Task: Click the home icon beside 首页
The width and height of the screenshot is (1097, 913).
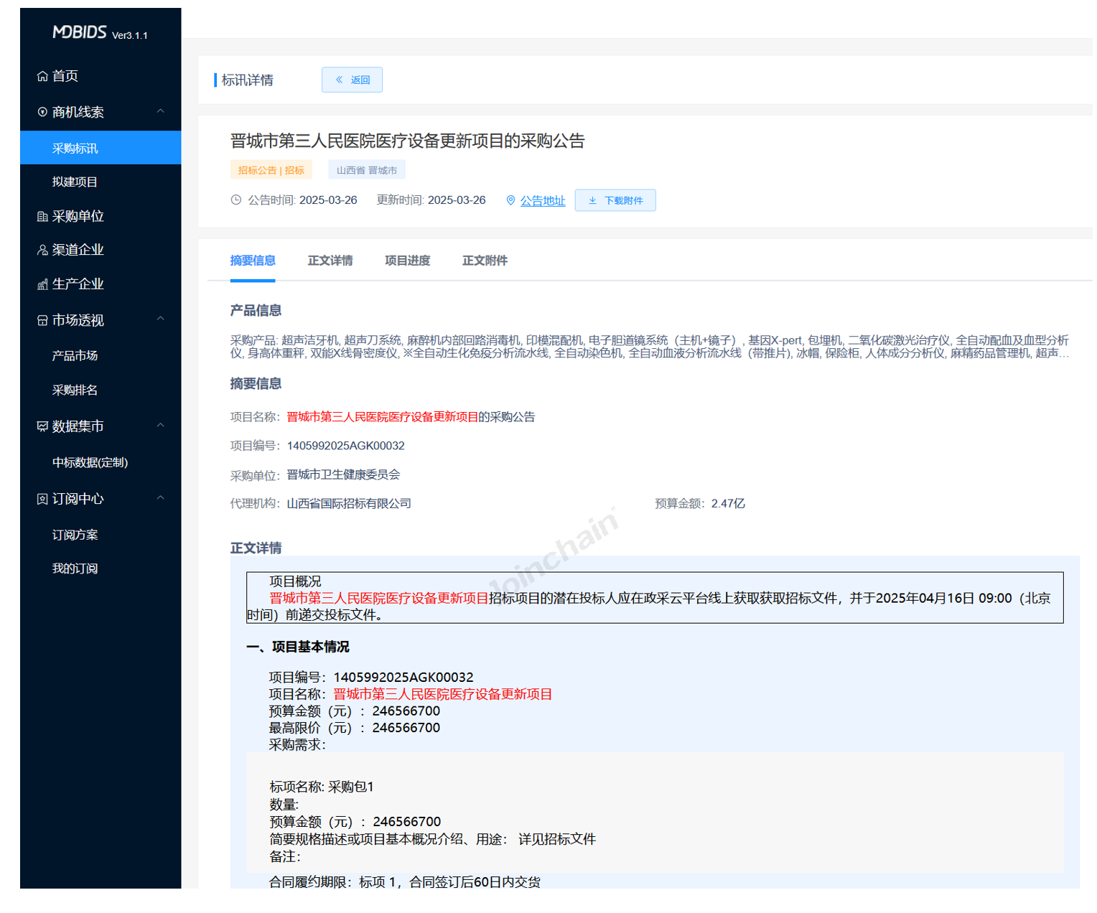Action: [42, 76]
